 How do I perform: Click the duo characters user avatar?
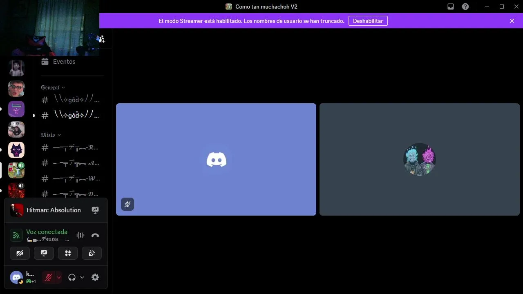click(x=420, y=159)
